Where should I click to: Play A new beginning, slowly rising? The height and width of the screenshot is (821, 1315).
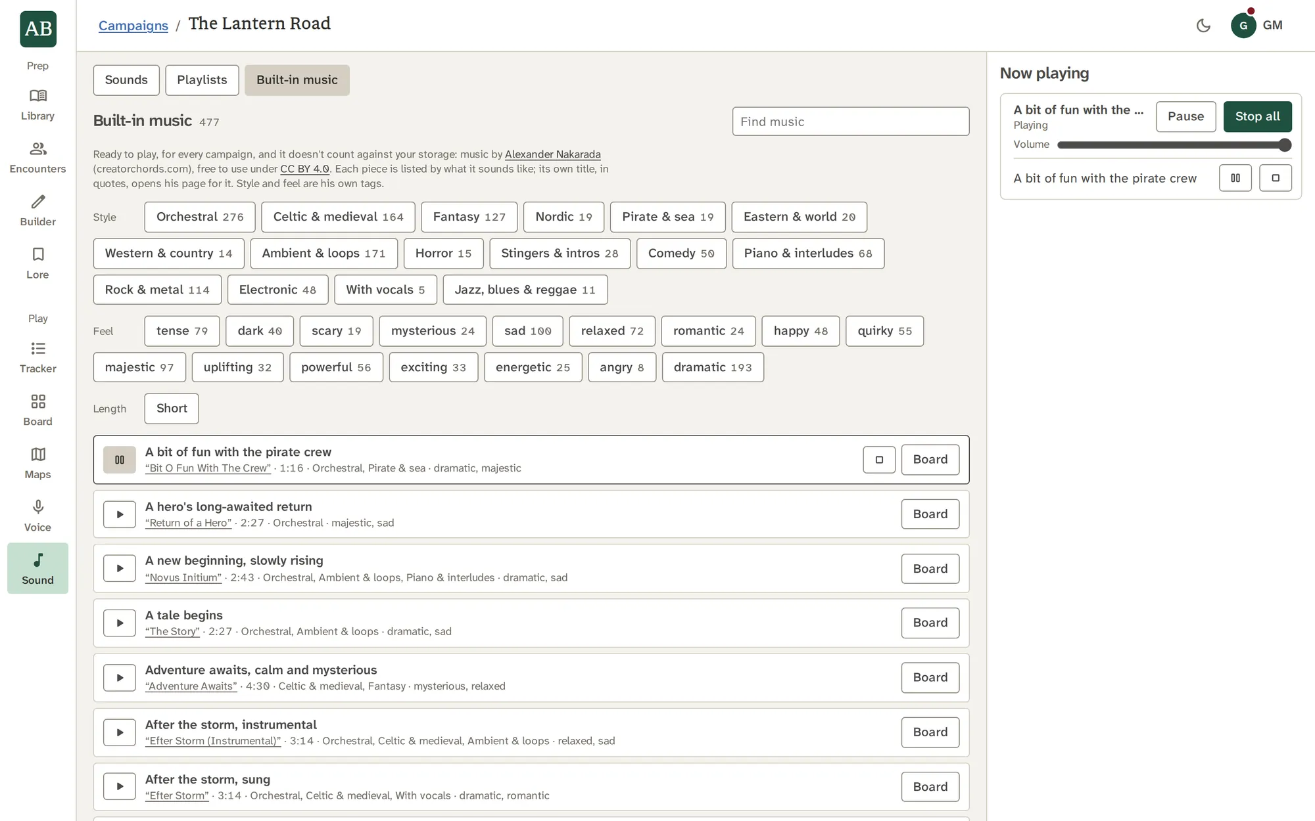pos(120,569)
